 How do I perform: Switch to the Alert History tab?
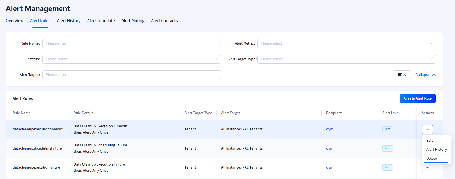(x=69, y=21)
